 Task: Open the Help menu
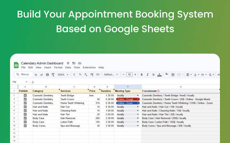pos(101,68)
